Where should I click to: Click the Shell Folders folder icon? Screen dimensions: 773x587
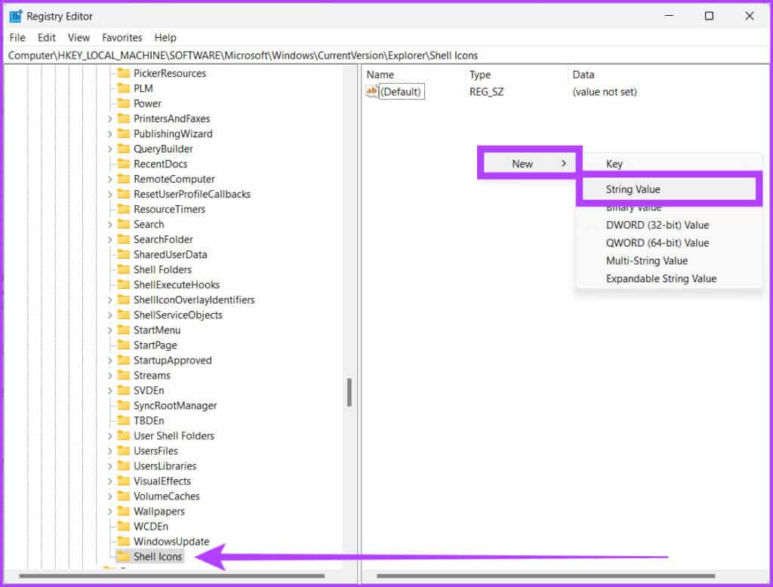point(123,269)
